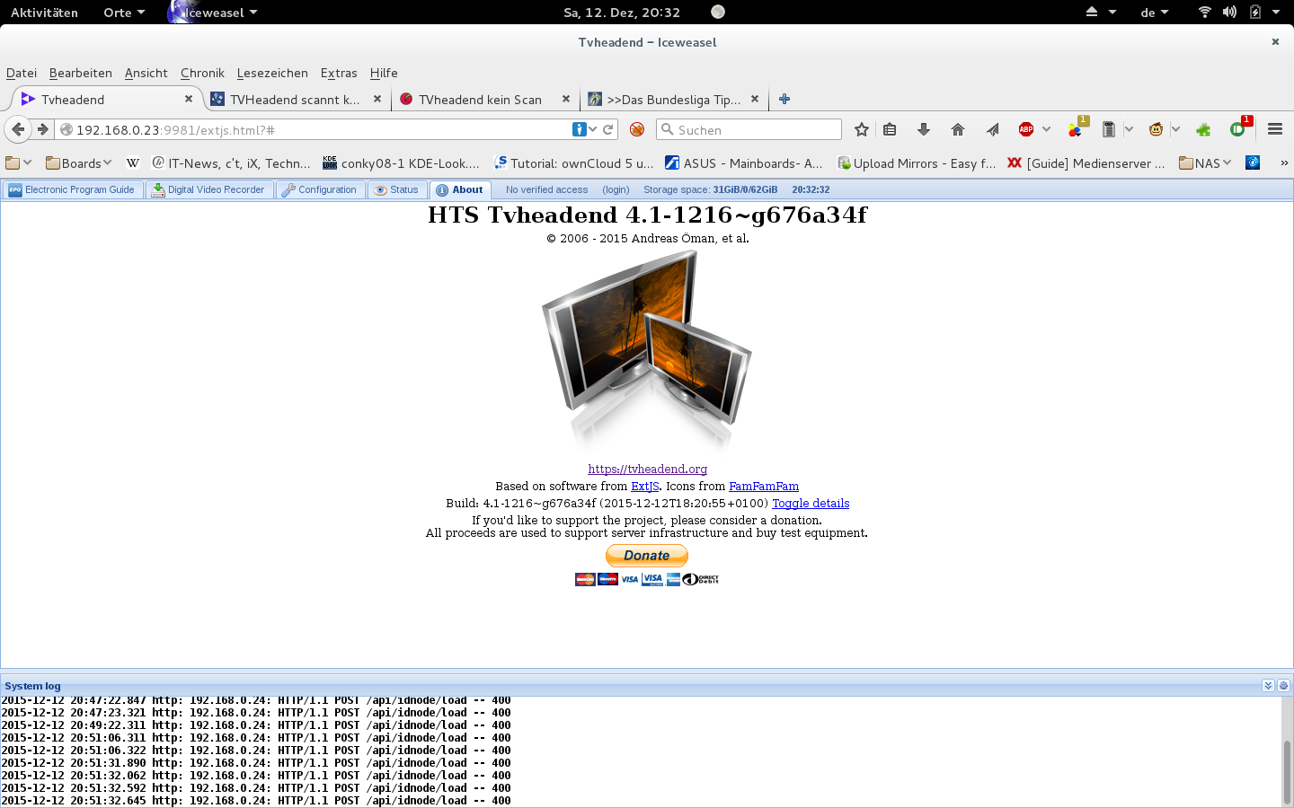Click the blocked-content icon beside the address bar
The height and width of the screenshot is (808, 1294).
[x=637, y=129]
